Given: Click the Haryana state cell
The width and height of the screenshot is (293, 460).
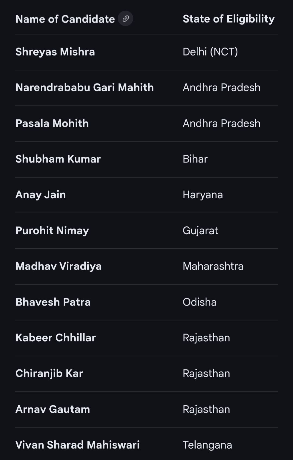Looking at the screenshot, I should click(203, 195).
